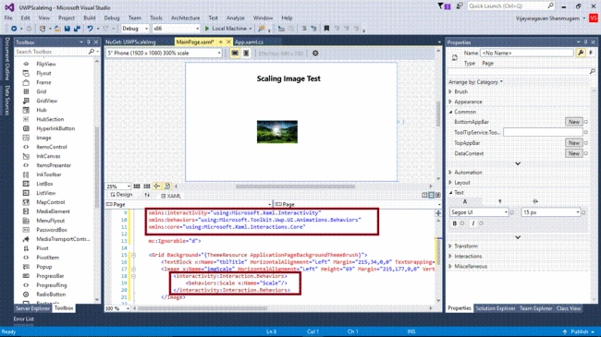Click the ToolTipService.ToolTip input field
The width and height of the screenshot is (601, 337).
tap(543, 132)
